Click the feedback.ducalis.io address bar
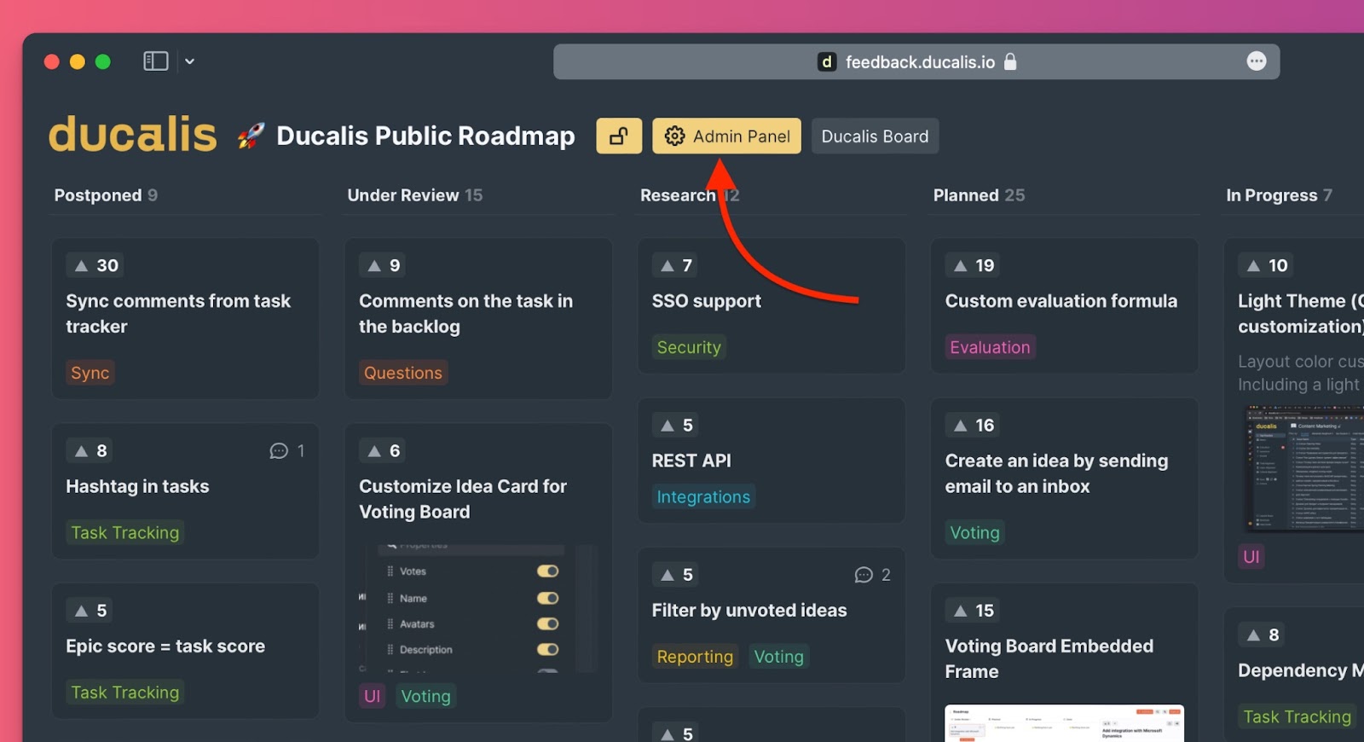The width and height of the screenshot is (1364, 742). (916, 61)
